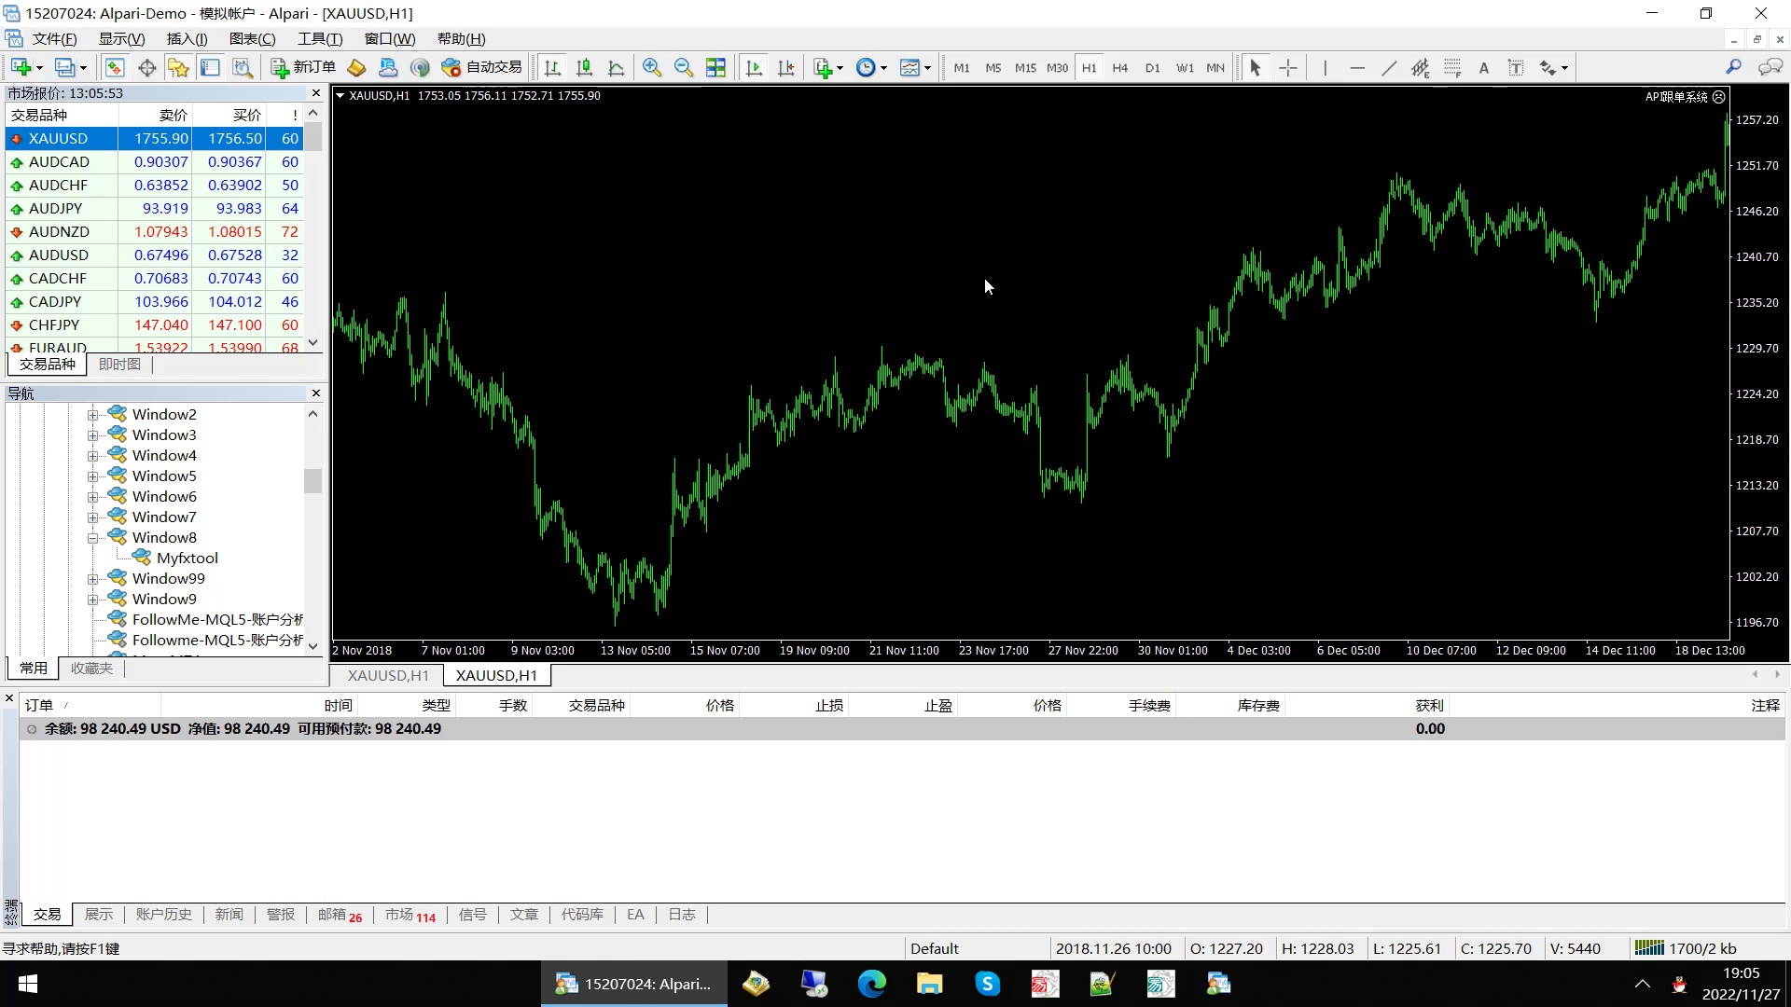
Task: Switch to the 账户历史 terminal tab
Action: pyautogui.click(x=163, y=914)
